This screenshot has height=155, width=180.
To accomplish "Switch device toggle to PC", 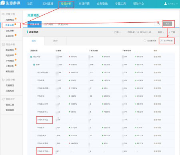I will click(158, 24).
